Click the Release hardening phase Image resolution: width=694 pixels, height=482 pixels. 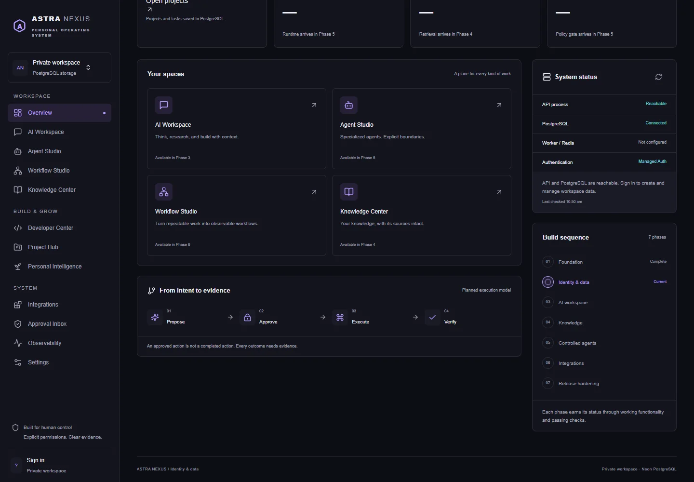pyautogui.click(x=604, y=383)
